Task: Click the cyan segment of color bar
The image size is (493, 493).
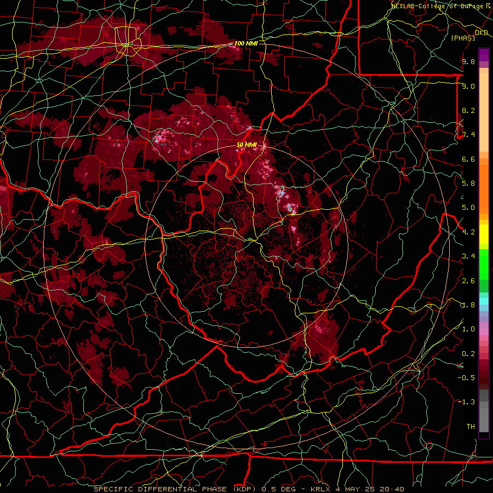Action: [x=484, y=301]
